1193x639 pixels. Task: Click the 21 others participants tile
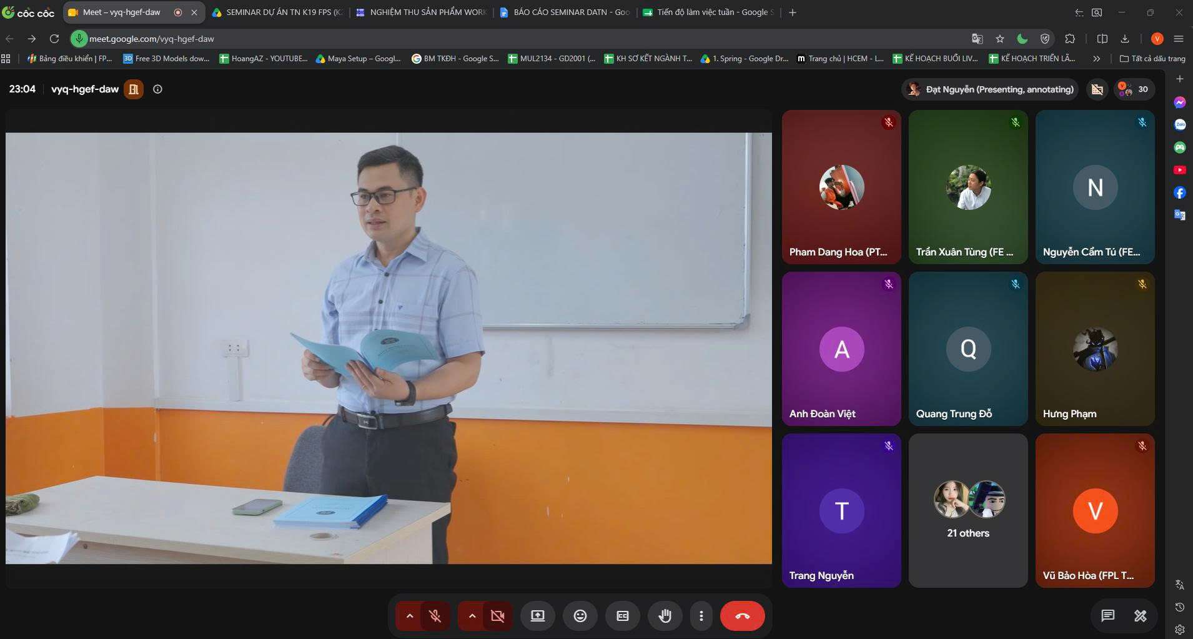click(968, 510)
